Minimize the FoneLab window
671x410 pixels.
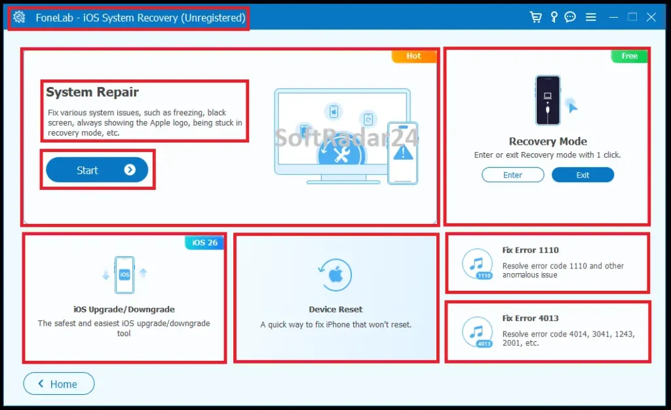coord(613,17)
